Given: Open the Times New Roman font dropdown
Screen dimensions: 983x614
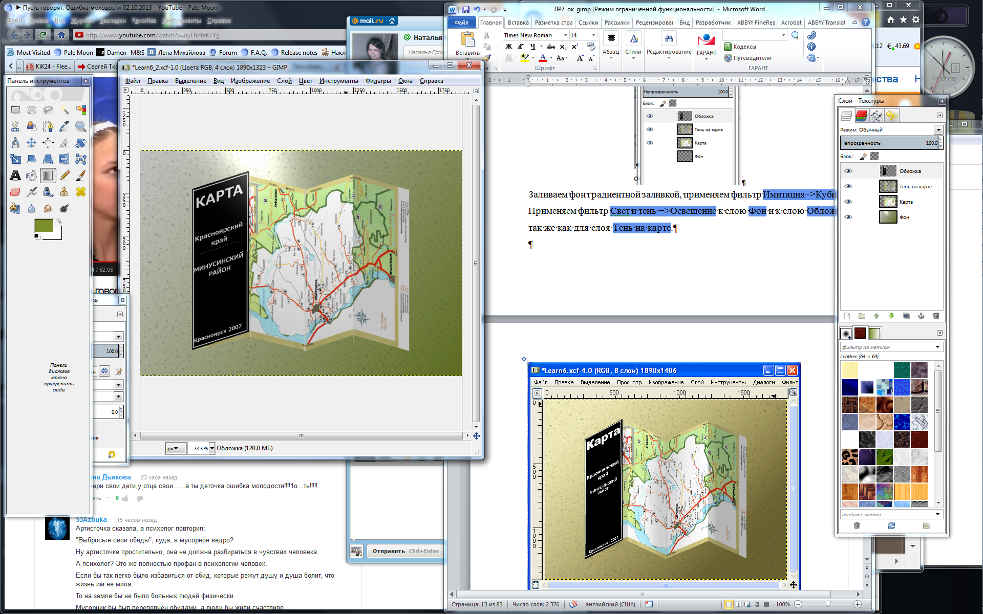Looking at the screenshot, I should pos(565,35).
